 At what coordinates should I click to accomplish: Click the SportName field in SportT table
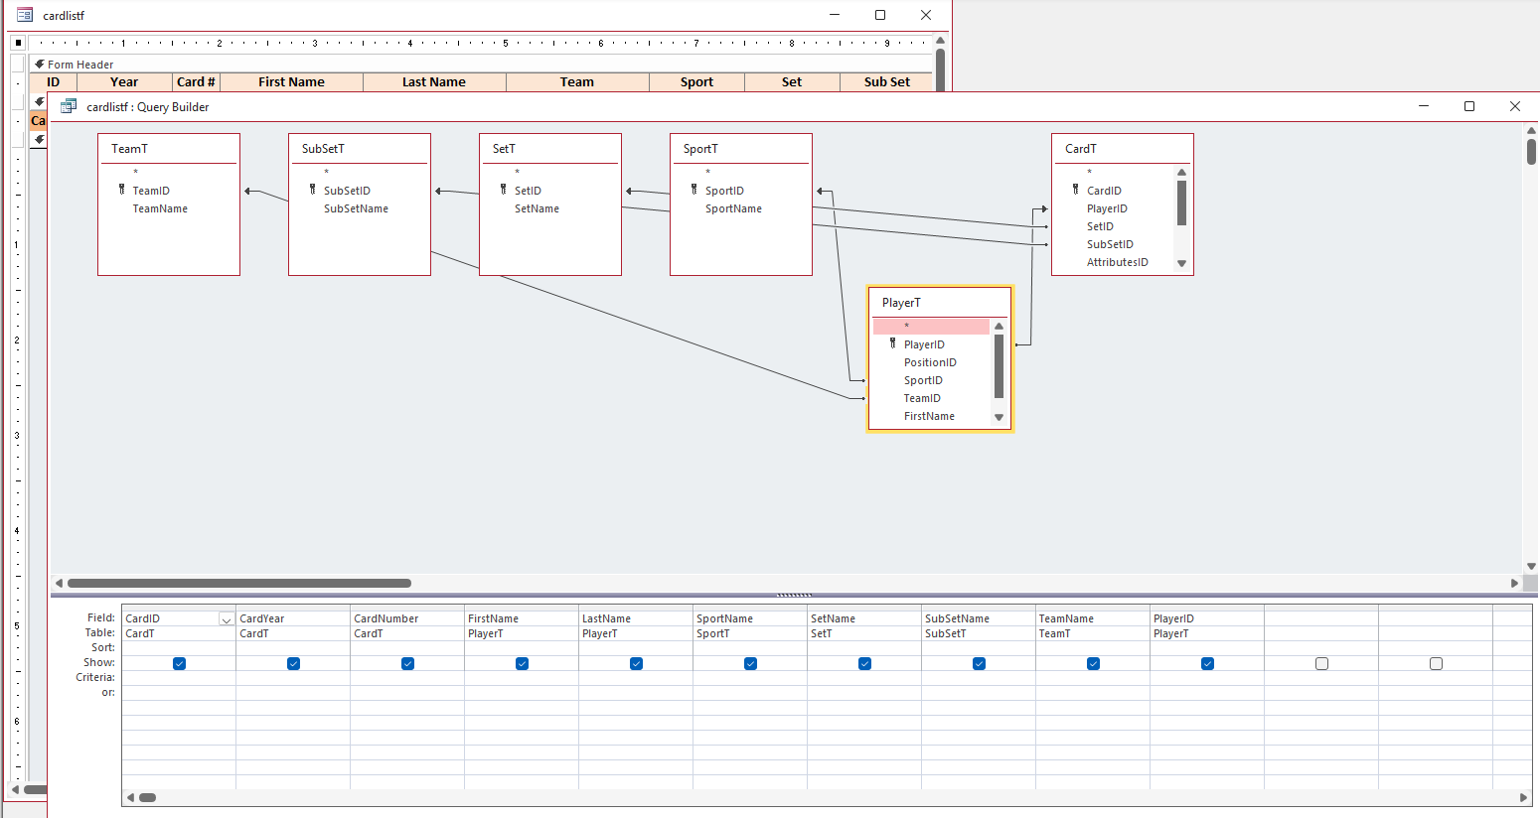pyautogui.click(x=733, y=208)
